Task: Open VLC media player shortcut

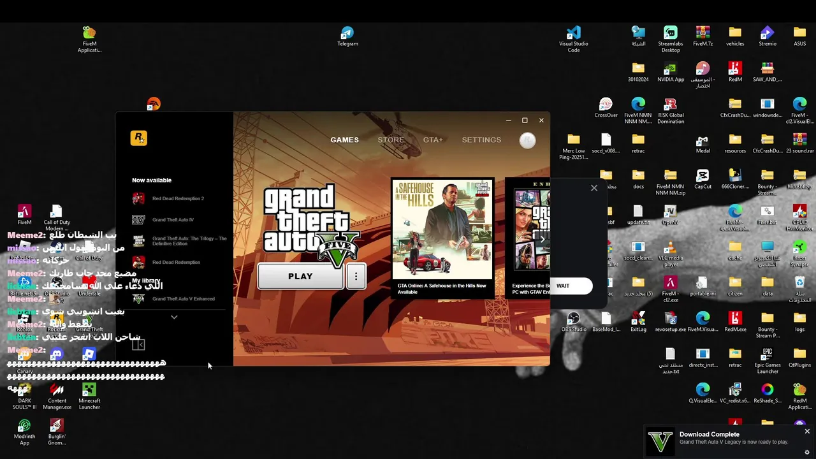Action: (671, 253)
